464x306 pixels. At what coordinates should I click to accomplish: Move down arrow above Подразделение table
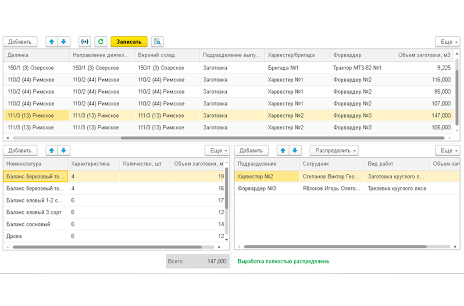(295, 150)
